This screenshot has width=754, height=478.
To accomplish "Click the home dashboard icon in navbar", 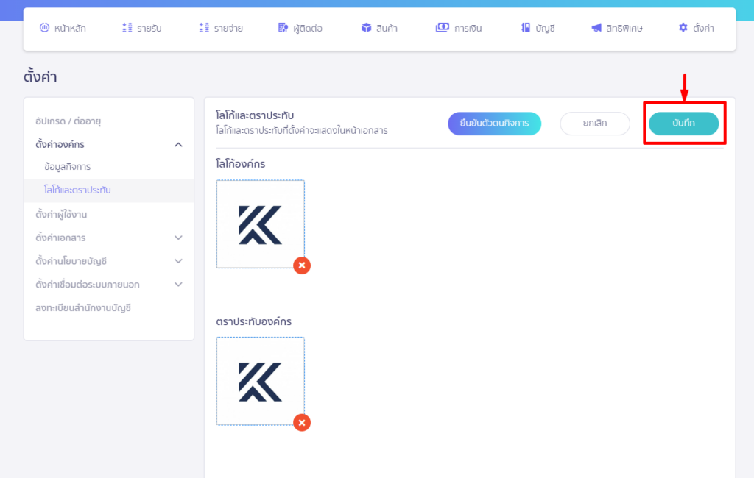I will (x=45, y=28).
